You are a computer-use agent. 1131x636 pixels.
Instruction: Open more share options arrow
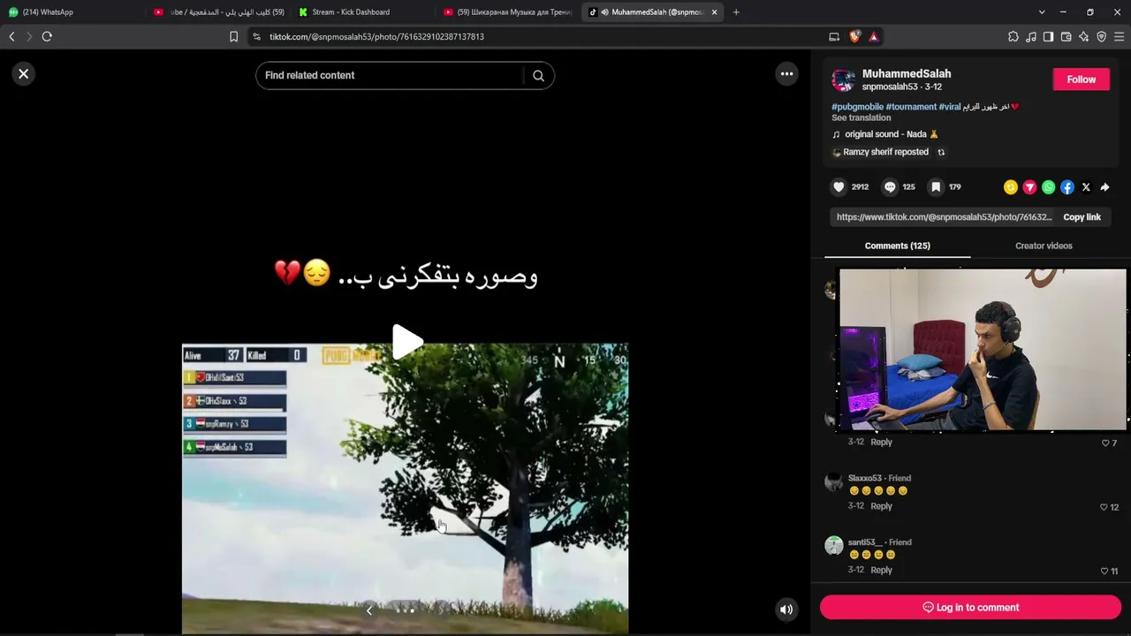tap(1104, 187)
